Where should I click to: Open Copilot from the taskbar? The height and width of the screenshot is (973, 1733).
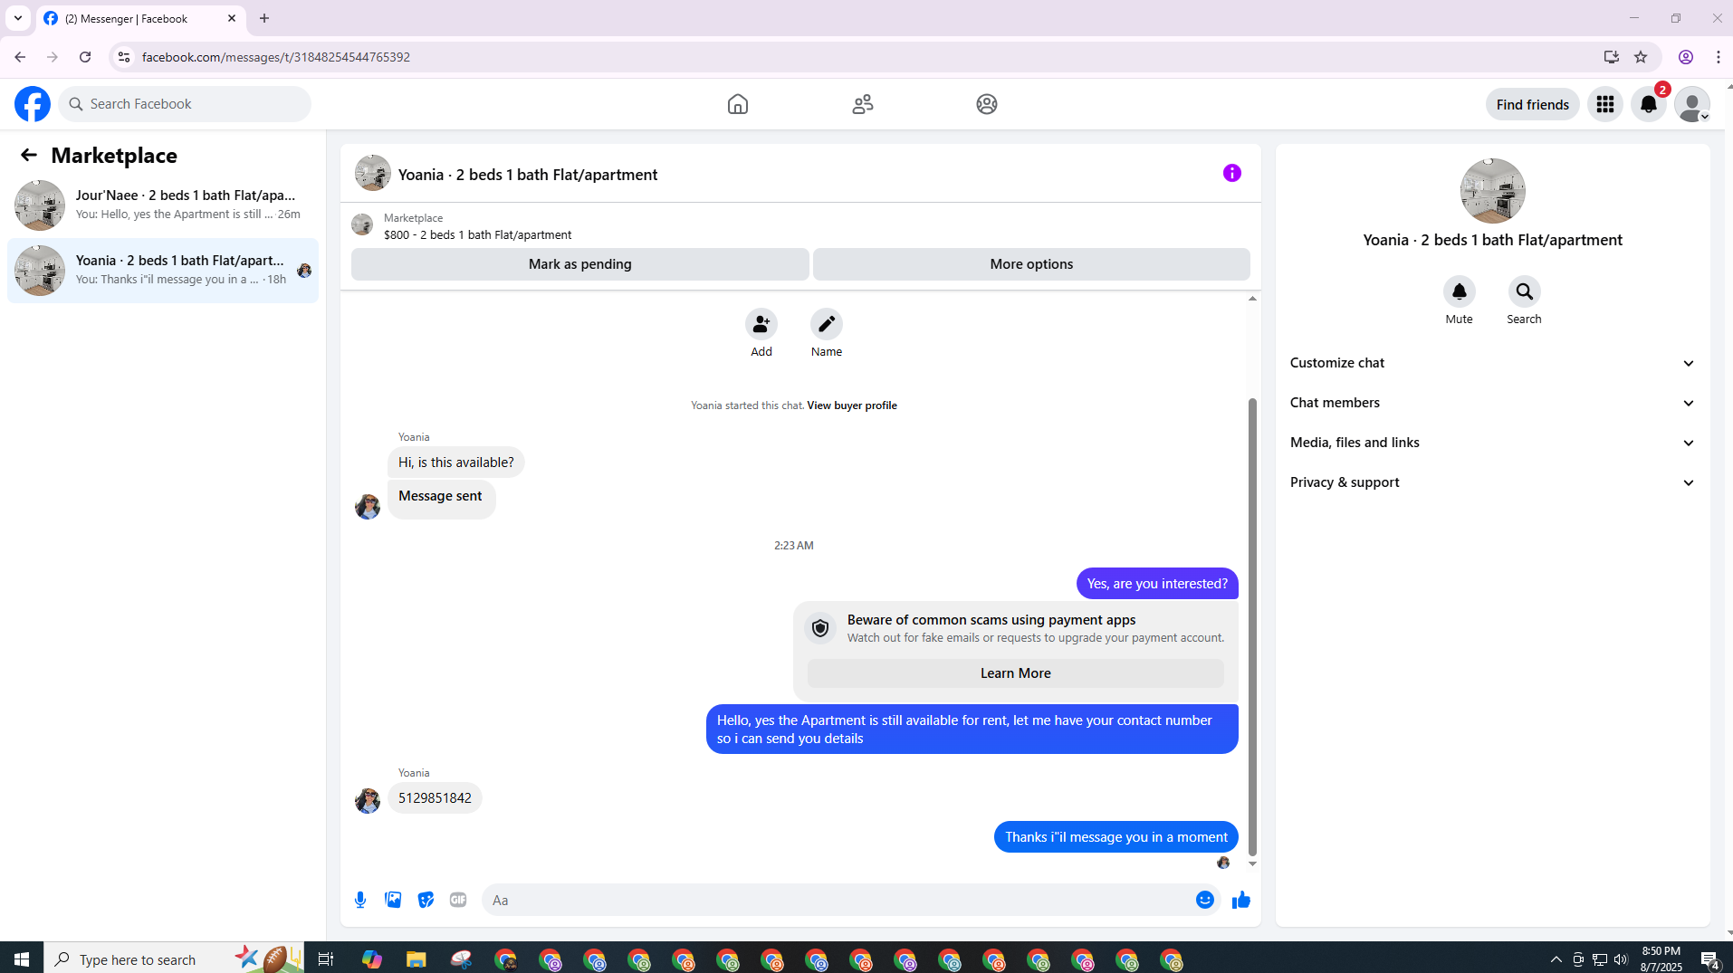pos(371,959)
